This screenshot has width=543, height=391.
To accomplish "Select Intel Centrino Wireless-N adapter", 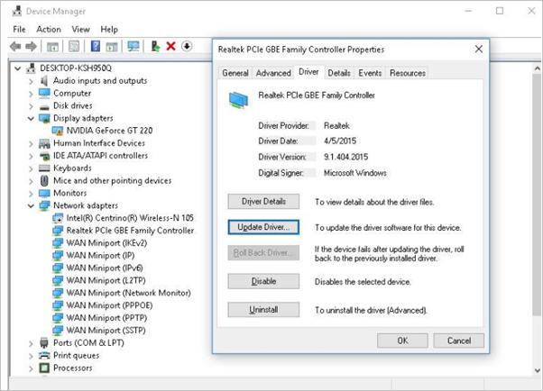I will pyautogui.click(x=130, y=218).
